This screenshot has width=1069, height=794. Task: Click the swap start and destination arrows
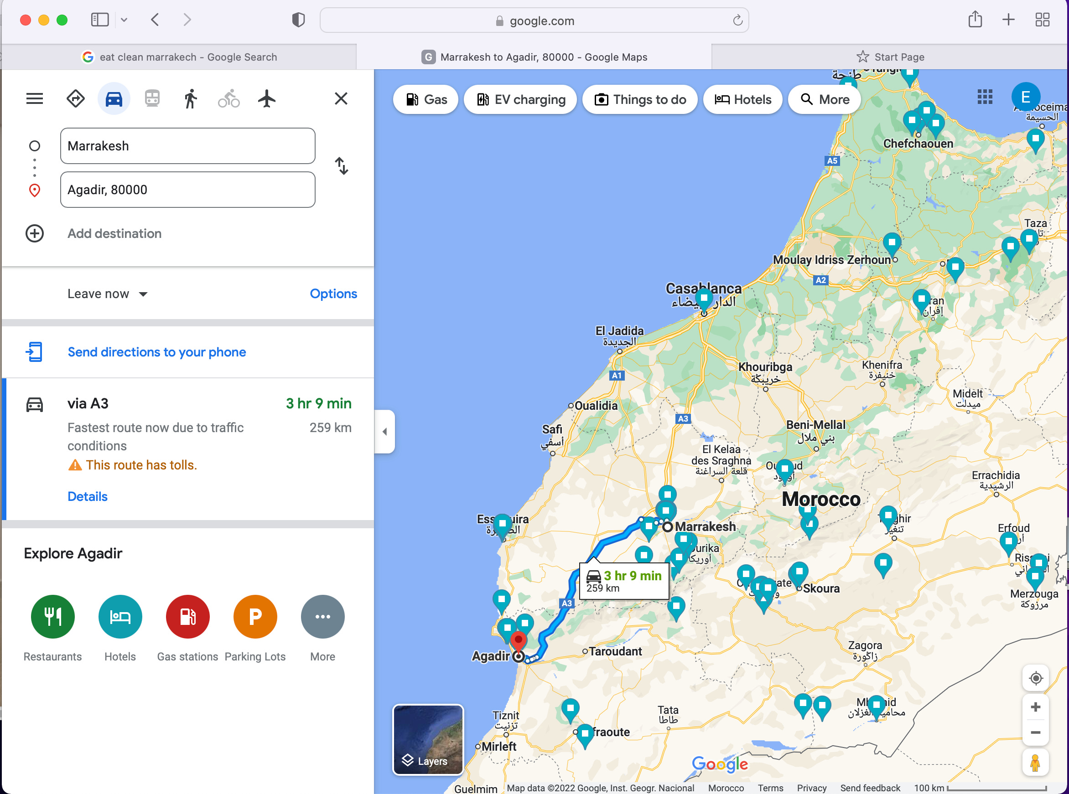point(342,166)
